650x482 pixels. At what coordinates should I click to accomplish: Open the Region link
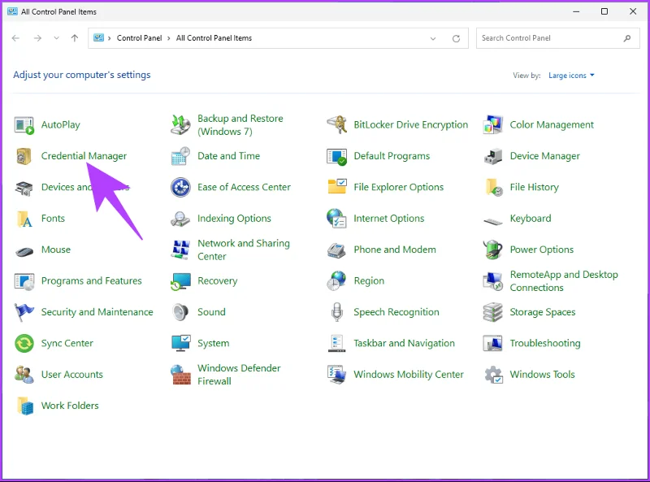[x=369, y=280]
